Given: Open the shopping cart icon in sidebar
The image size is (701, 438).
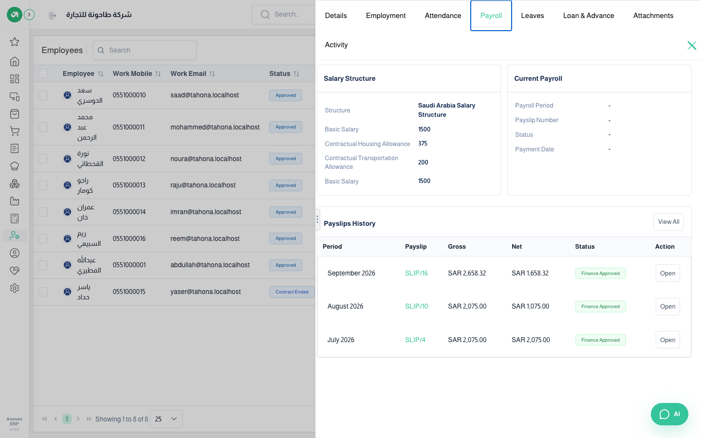Looking at the screenshot, I should click(15, 131).
